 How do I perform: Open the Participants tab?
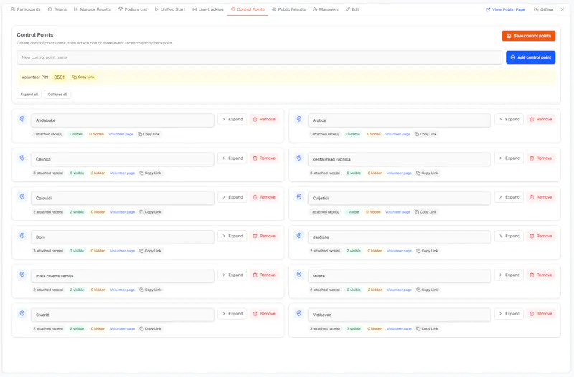click(x=26, y=9)
